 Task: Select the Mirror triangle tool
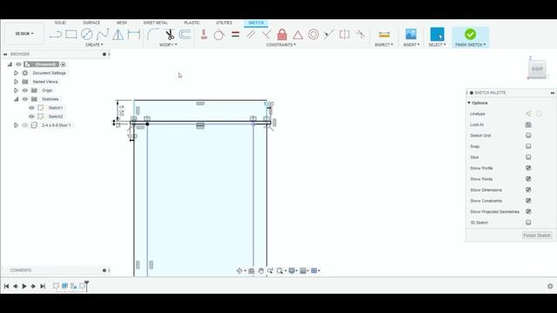[118, 35]
